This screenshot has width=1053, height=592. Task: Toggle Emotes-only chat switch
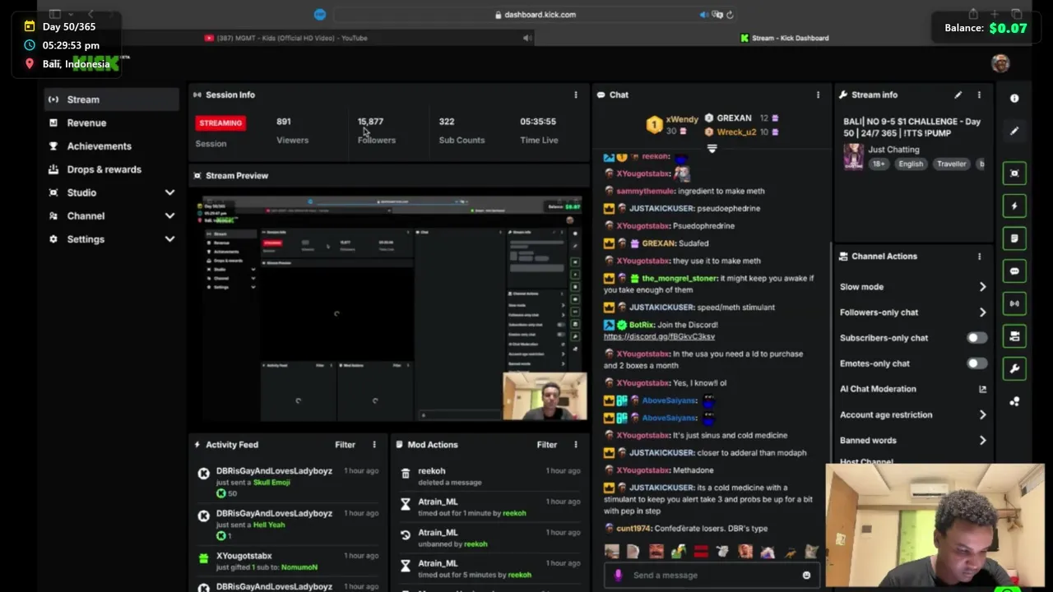[976, 363]
